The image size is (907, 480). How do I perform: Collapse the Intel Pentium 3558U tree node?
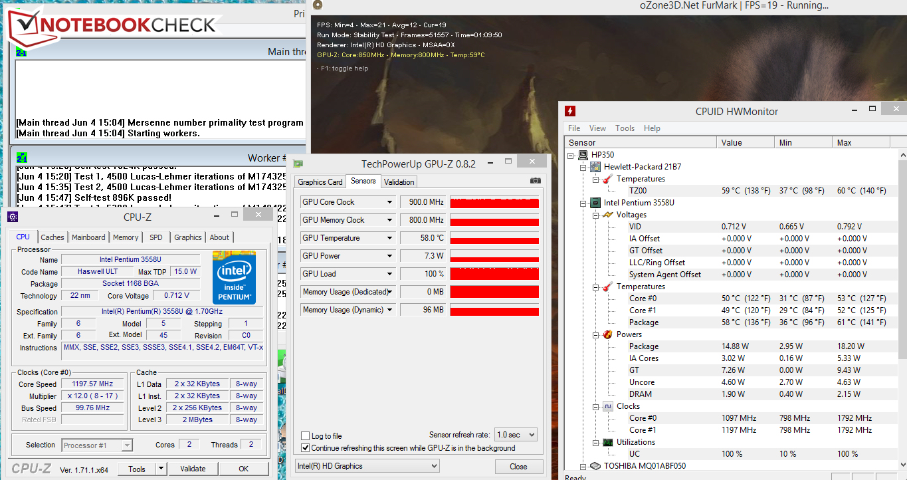[584, 203]
